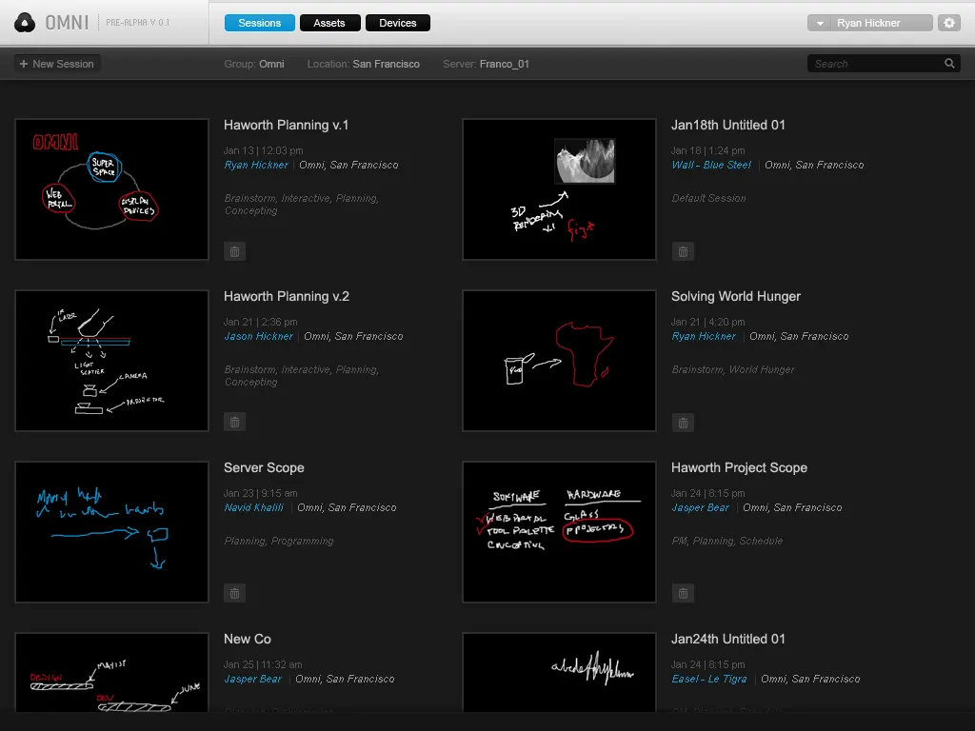Focus the Search input field
Image resolution: width=975 pixels, height=731 pixels.
pyautogui.click(x=884, y=64)
